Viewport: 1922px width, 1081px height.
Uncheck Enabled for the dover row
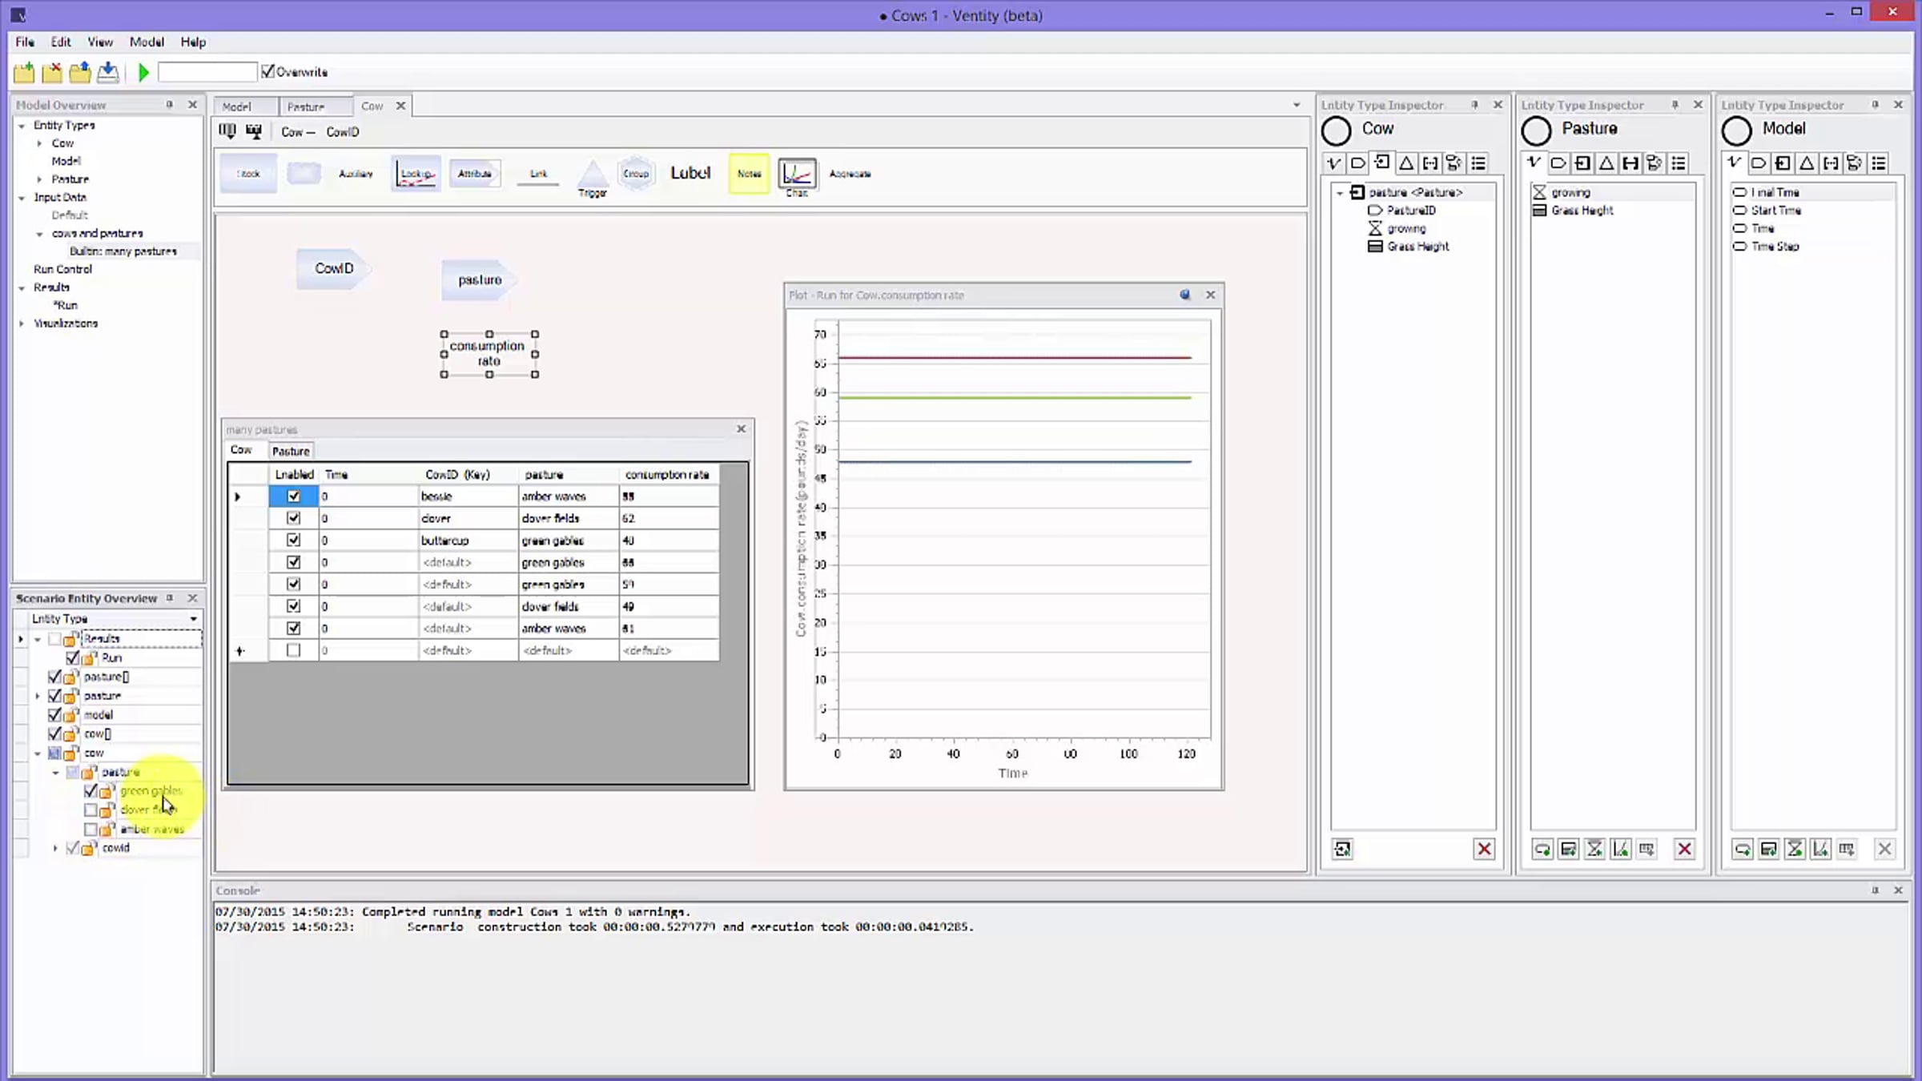[294, 518]
